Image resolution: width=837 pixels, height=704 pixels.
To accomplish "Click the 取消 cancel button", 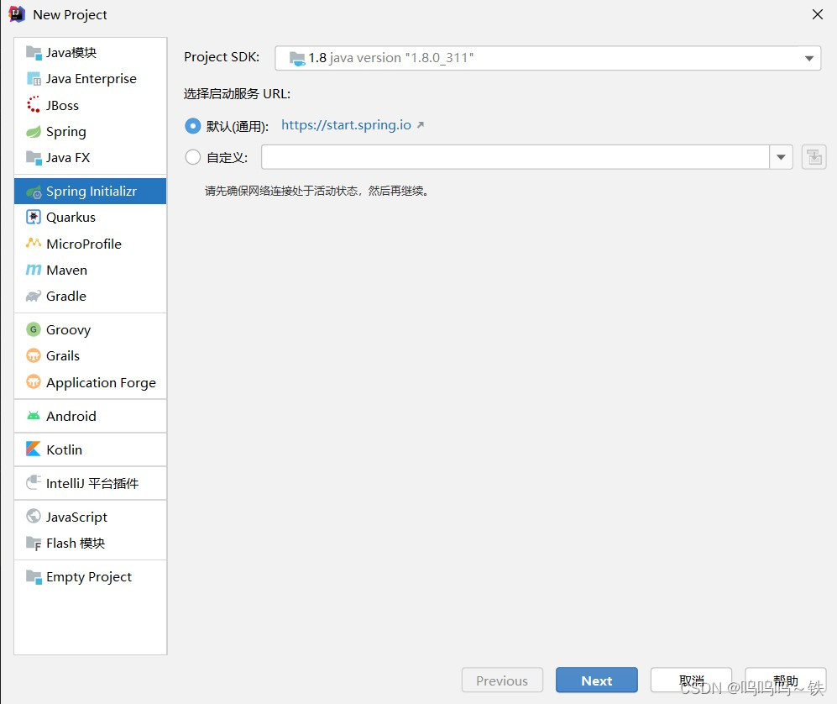I will point(691,680).
